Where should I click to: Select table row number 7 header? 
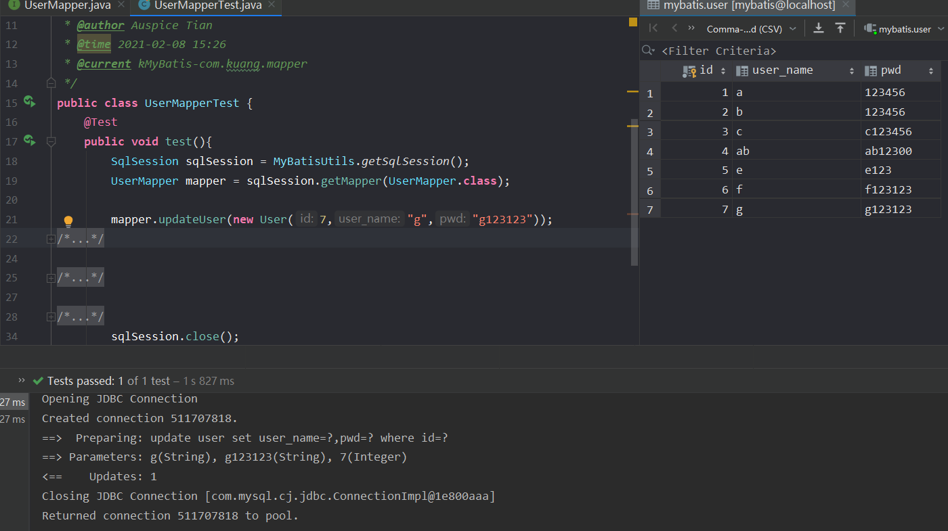(650, 210)
